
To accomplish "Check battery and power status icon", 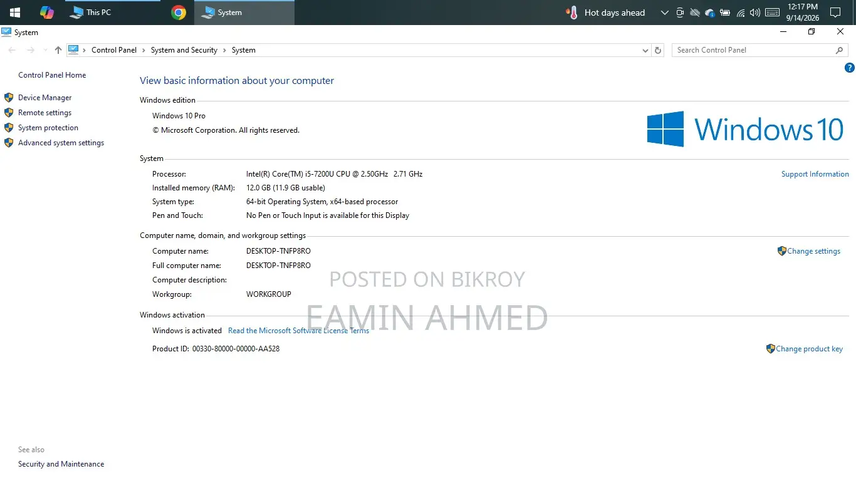I will pos(725,13).
